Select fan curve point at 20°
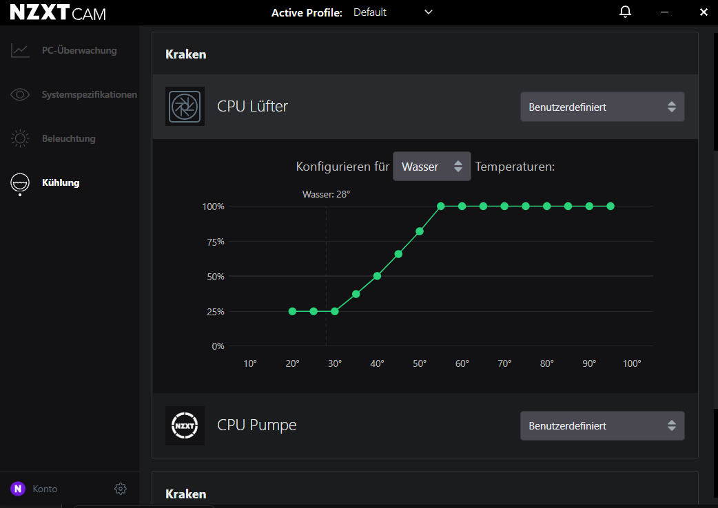This screenshot has height=508, width=718. pyautogui.click(x=293, y=311)
